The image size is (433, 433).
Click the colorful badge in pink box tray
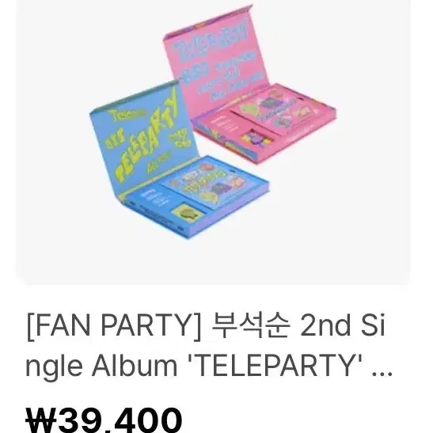256,138
